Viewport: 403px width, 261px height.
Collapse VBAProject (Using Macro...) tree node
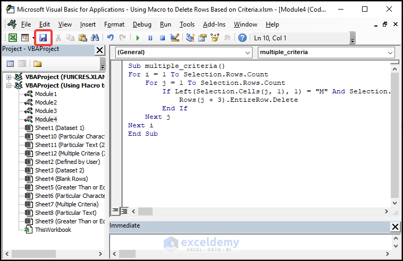point(9,85)
